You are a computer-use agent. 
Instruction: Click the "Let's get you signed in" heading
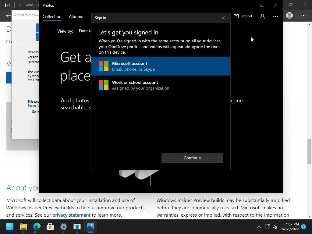[x=128, y=32]
